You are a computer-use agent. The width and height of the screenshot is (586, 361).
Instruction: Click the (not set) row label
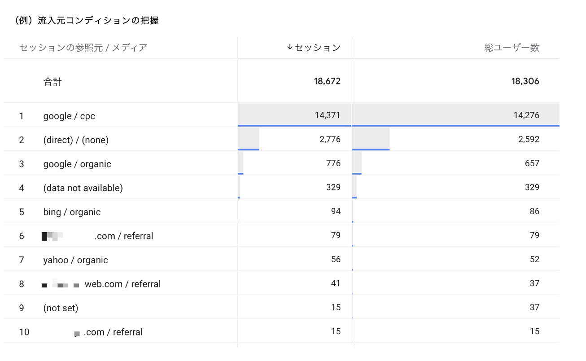[x=61, y=308]
